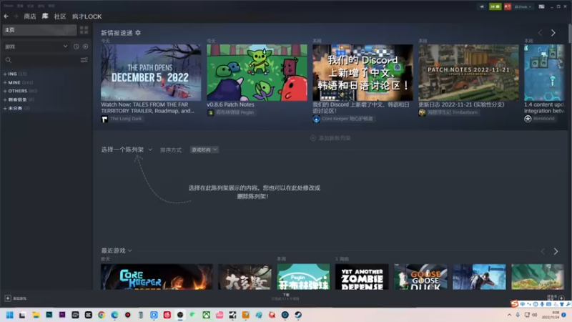Expand the MINE collection
572x322 pixels.
pyautogui.click(x=5, y=82)
